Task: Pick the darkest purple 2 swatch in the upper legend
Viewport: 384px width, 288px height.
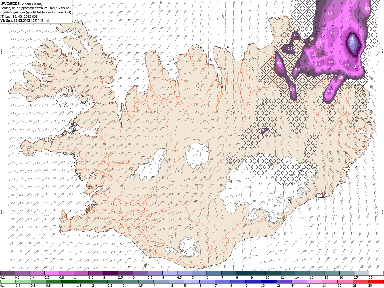Action: pyautogui.click(x=111, y=273)
